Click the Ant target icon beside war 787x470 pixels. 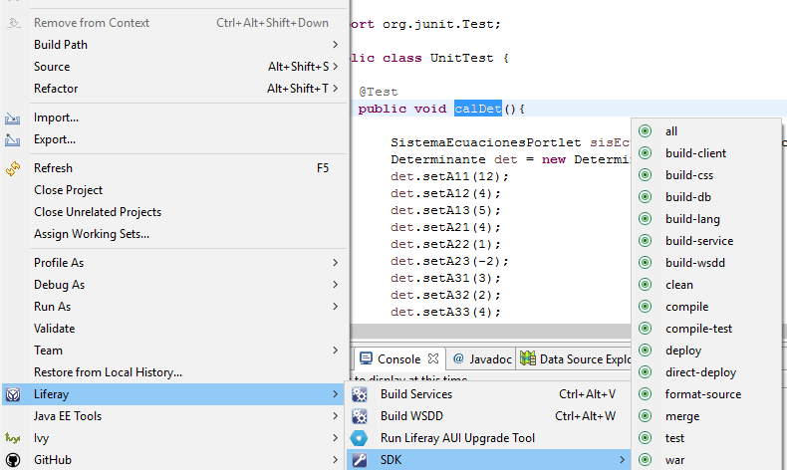pyautogui.click(x=645, y=460)
